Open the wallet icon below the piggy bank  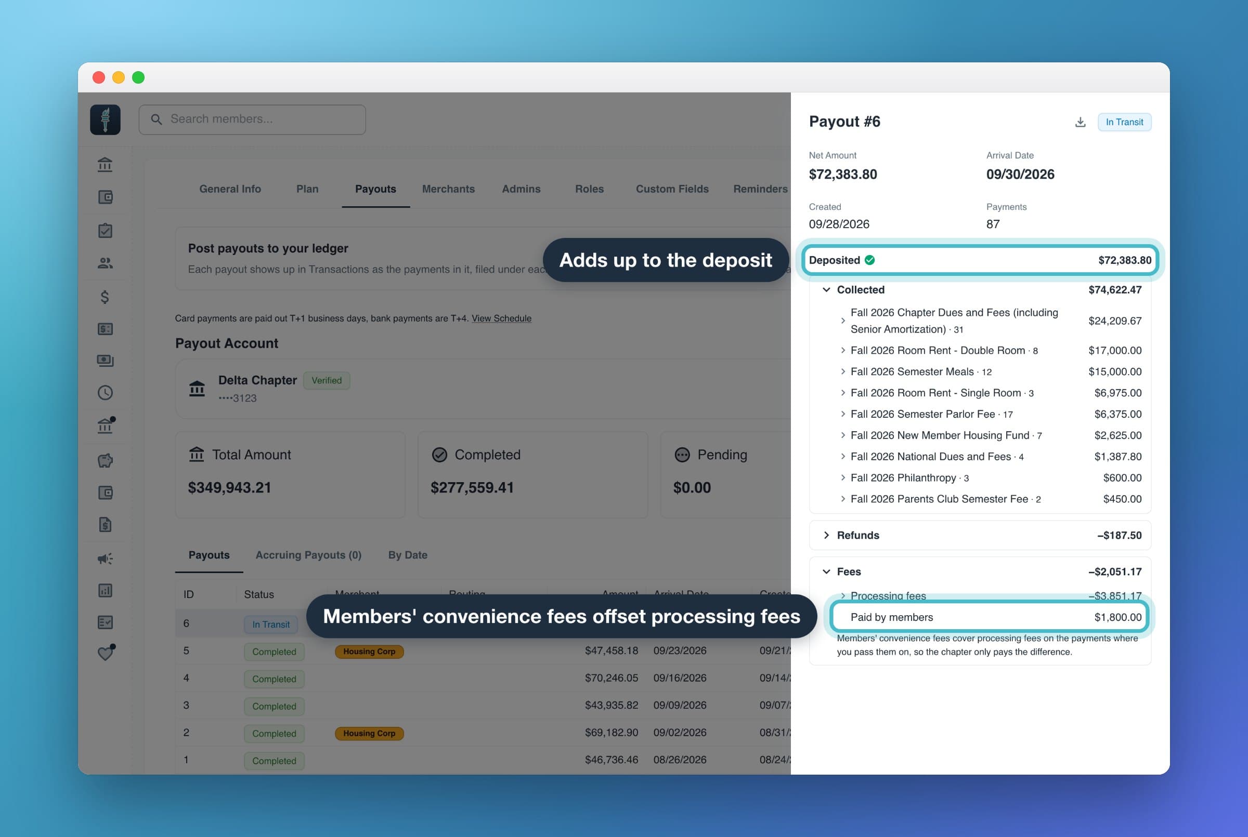(105, 493)
